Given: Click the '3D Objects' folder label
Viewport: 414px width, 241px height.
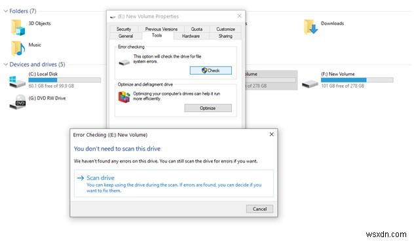Looking at the screenshot, I should click(39, 23).
